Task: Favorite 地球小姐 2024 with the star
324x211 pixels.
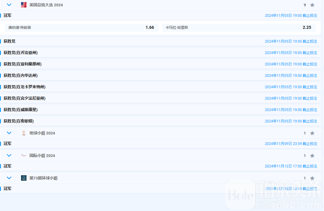Action: click(x=312, y=133)
